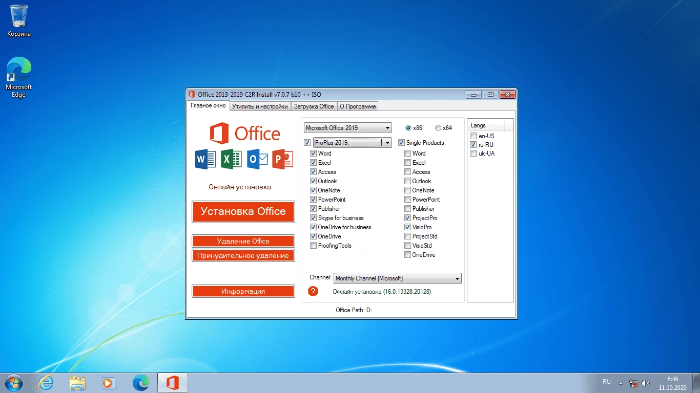Click Принудительное удаление button
This screenshot has height=393, width=700.
pos(243,255)
